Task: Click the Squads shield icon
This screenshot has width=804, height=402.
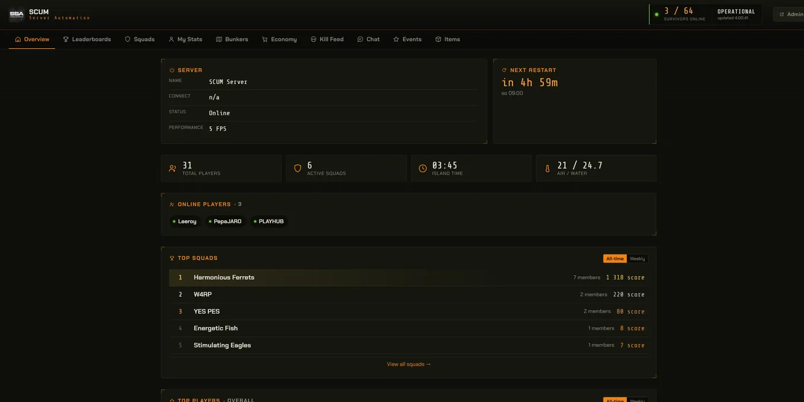Action: [x=127, y=40]
